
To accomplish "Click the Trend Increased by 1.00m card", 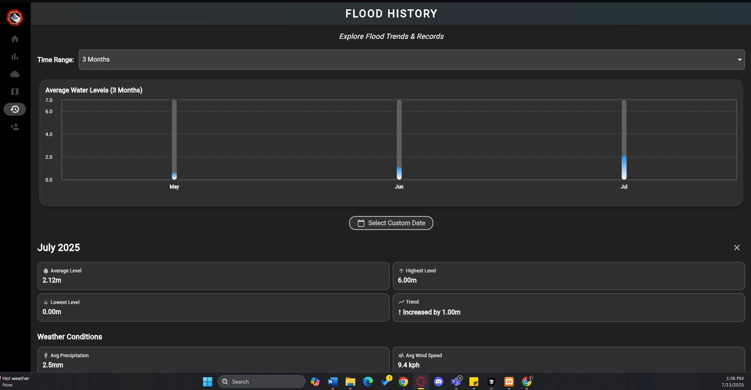I will click(569, 308).
